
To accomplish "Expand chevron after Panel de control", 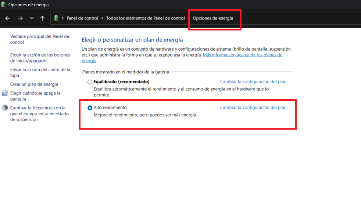I will (102, 18).
